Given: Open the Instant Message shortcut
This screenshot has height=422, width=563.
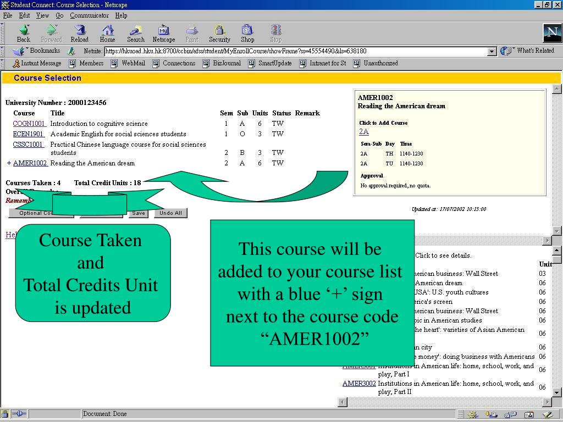Looking at the screenshot, I should point(37,63).
